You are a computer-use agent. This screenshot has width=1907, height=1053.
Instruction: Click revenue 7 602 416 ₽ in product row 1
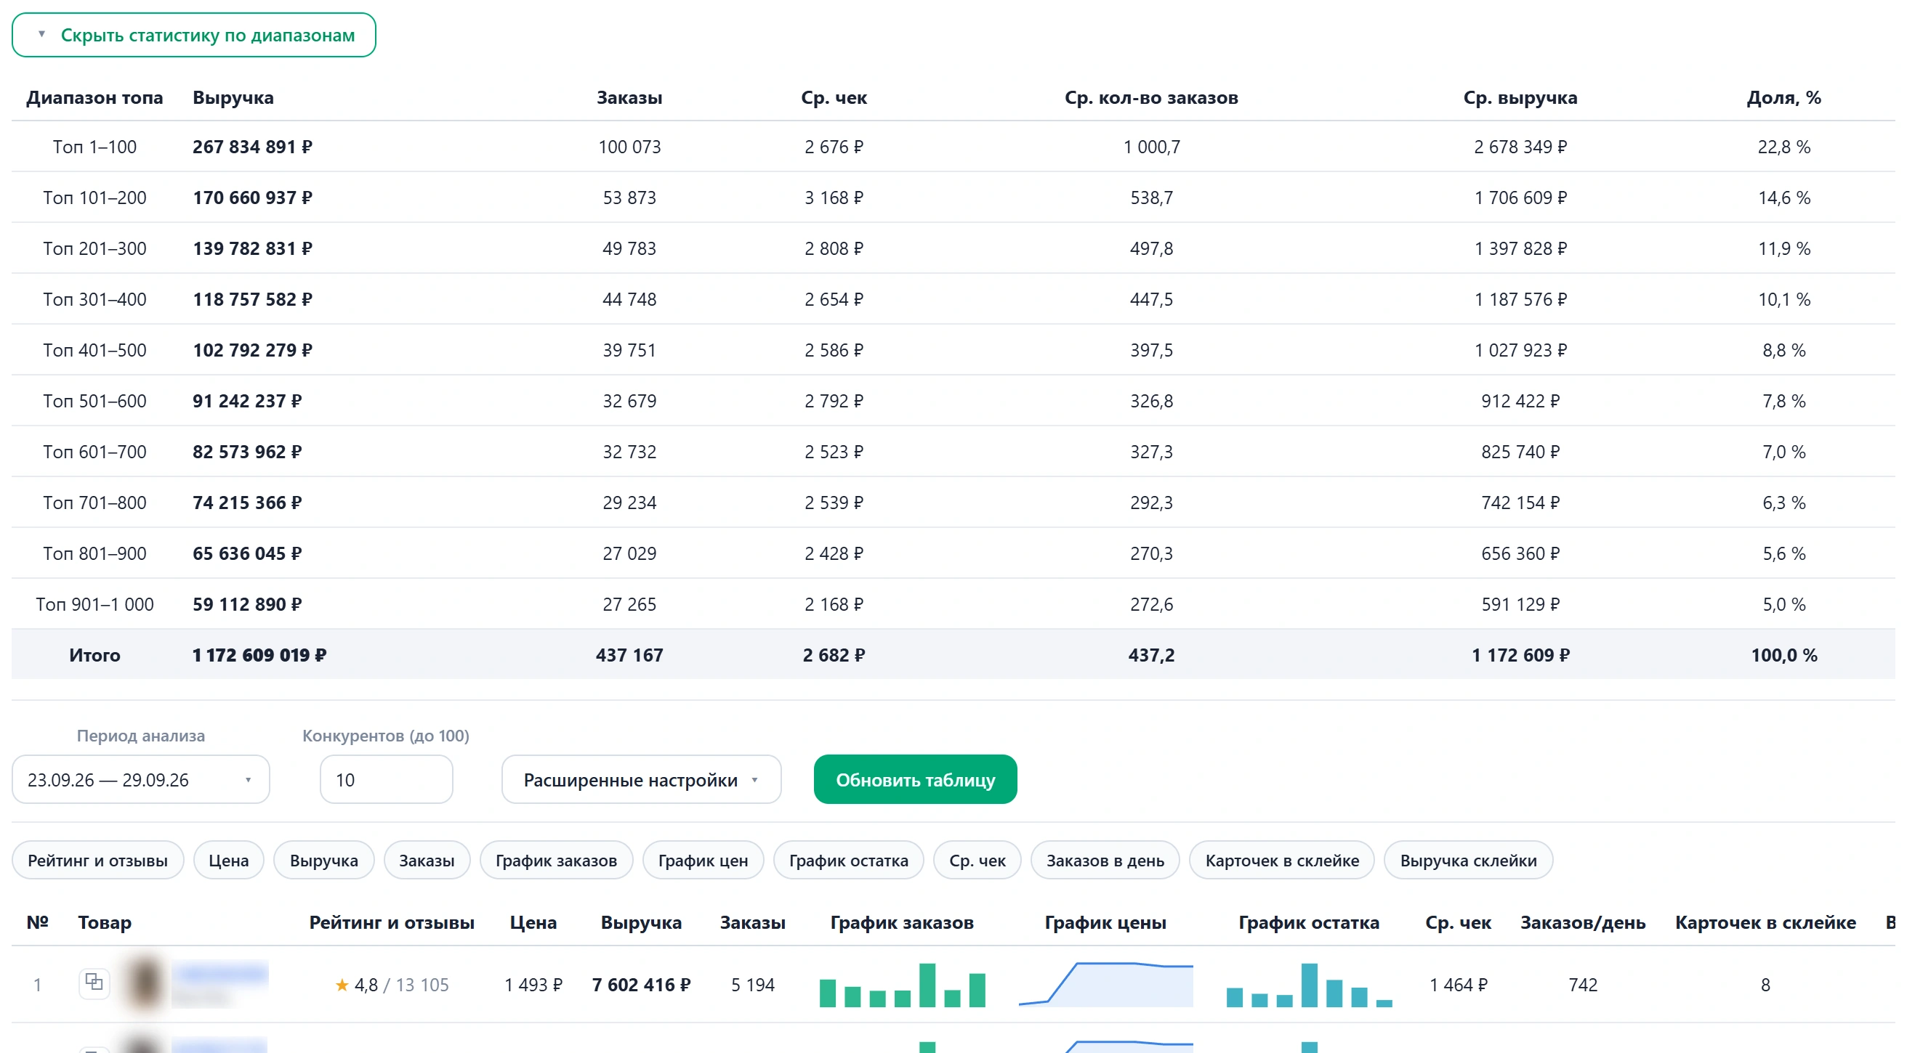641,985
